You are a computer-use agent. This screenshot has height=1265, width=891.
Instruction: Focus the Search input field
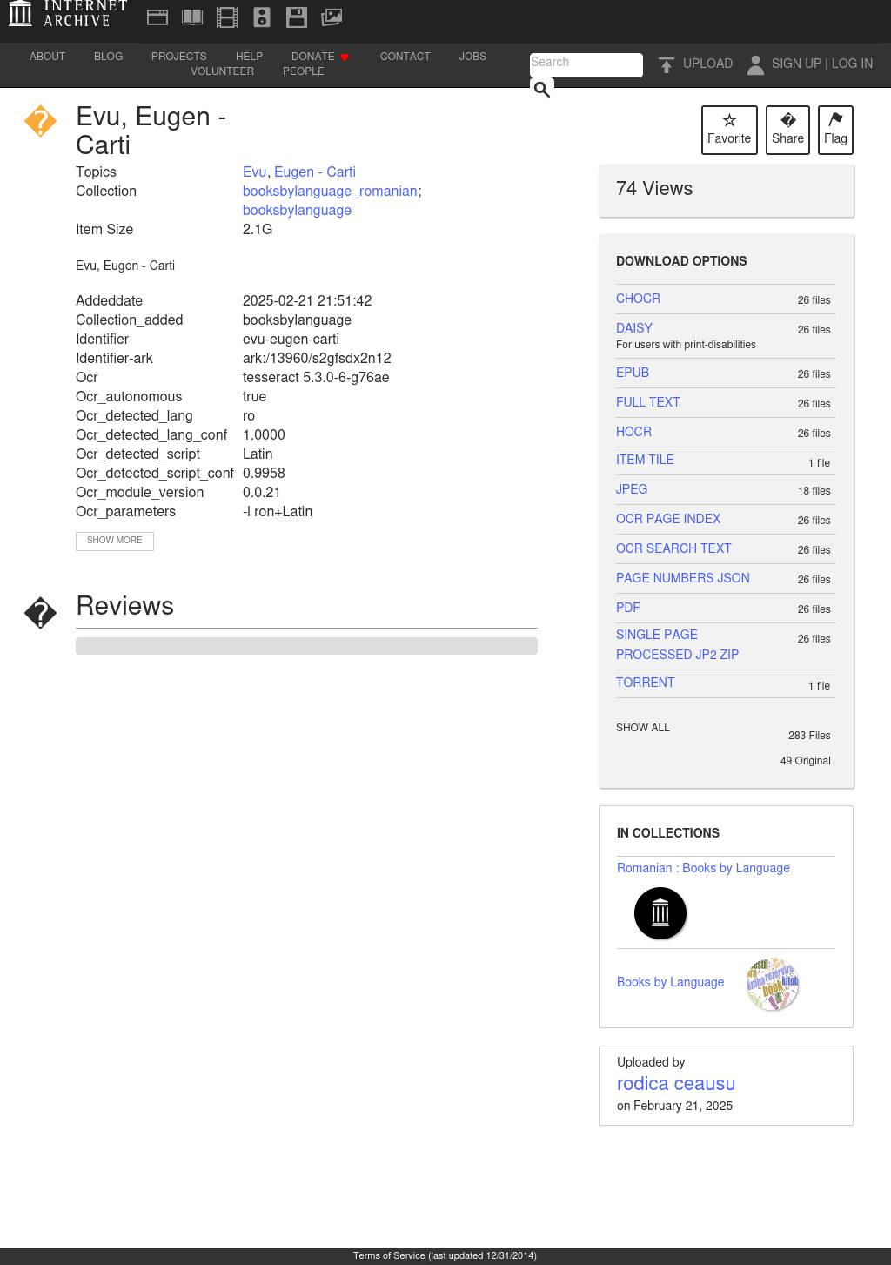coord(586,63)
